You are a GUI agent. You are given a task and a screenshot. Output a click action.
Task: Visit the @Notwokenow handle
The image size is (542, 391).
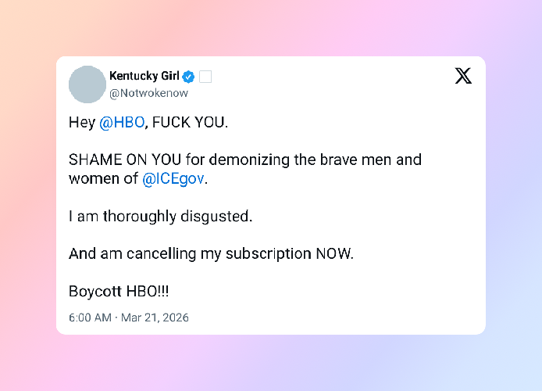point(148,93)
